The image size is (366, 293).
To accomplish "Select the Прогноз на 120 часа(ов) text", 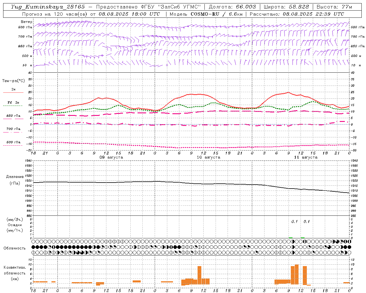I will pos(55,14).
